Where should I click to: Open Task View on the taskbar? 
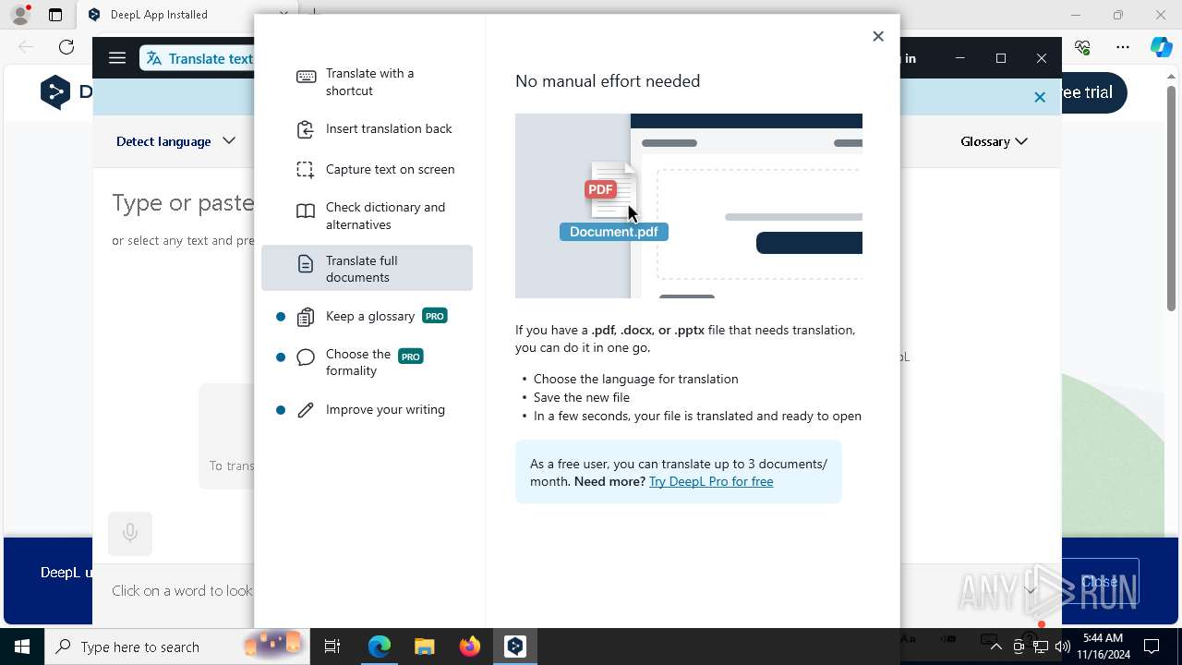(332, 647)
